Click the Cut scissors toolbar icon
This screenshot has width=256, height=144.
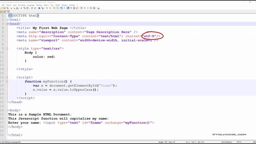tap(21, 8)
